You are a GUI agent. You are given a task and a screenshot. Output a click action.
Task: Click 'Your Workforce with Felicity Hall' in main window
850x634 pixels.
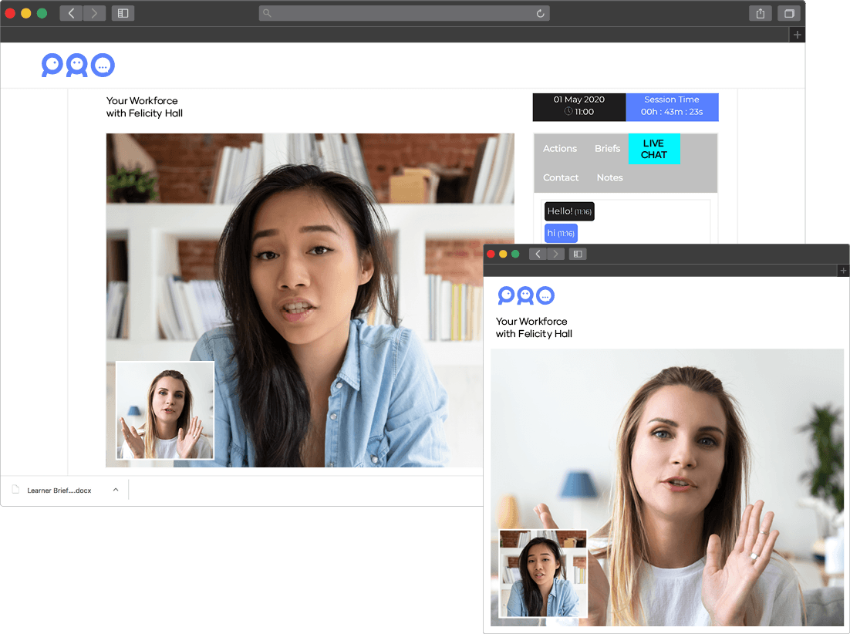pyautogui.click(x=144, y=106)
